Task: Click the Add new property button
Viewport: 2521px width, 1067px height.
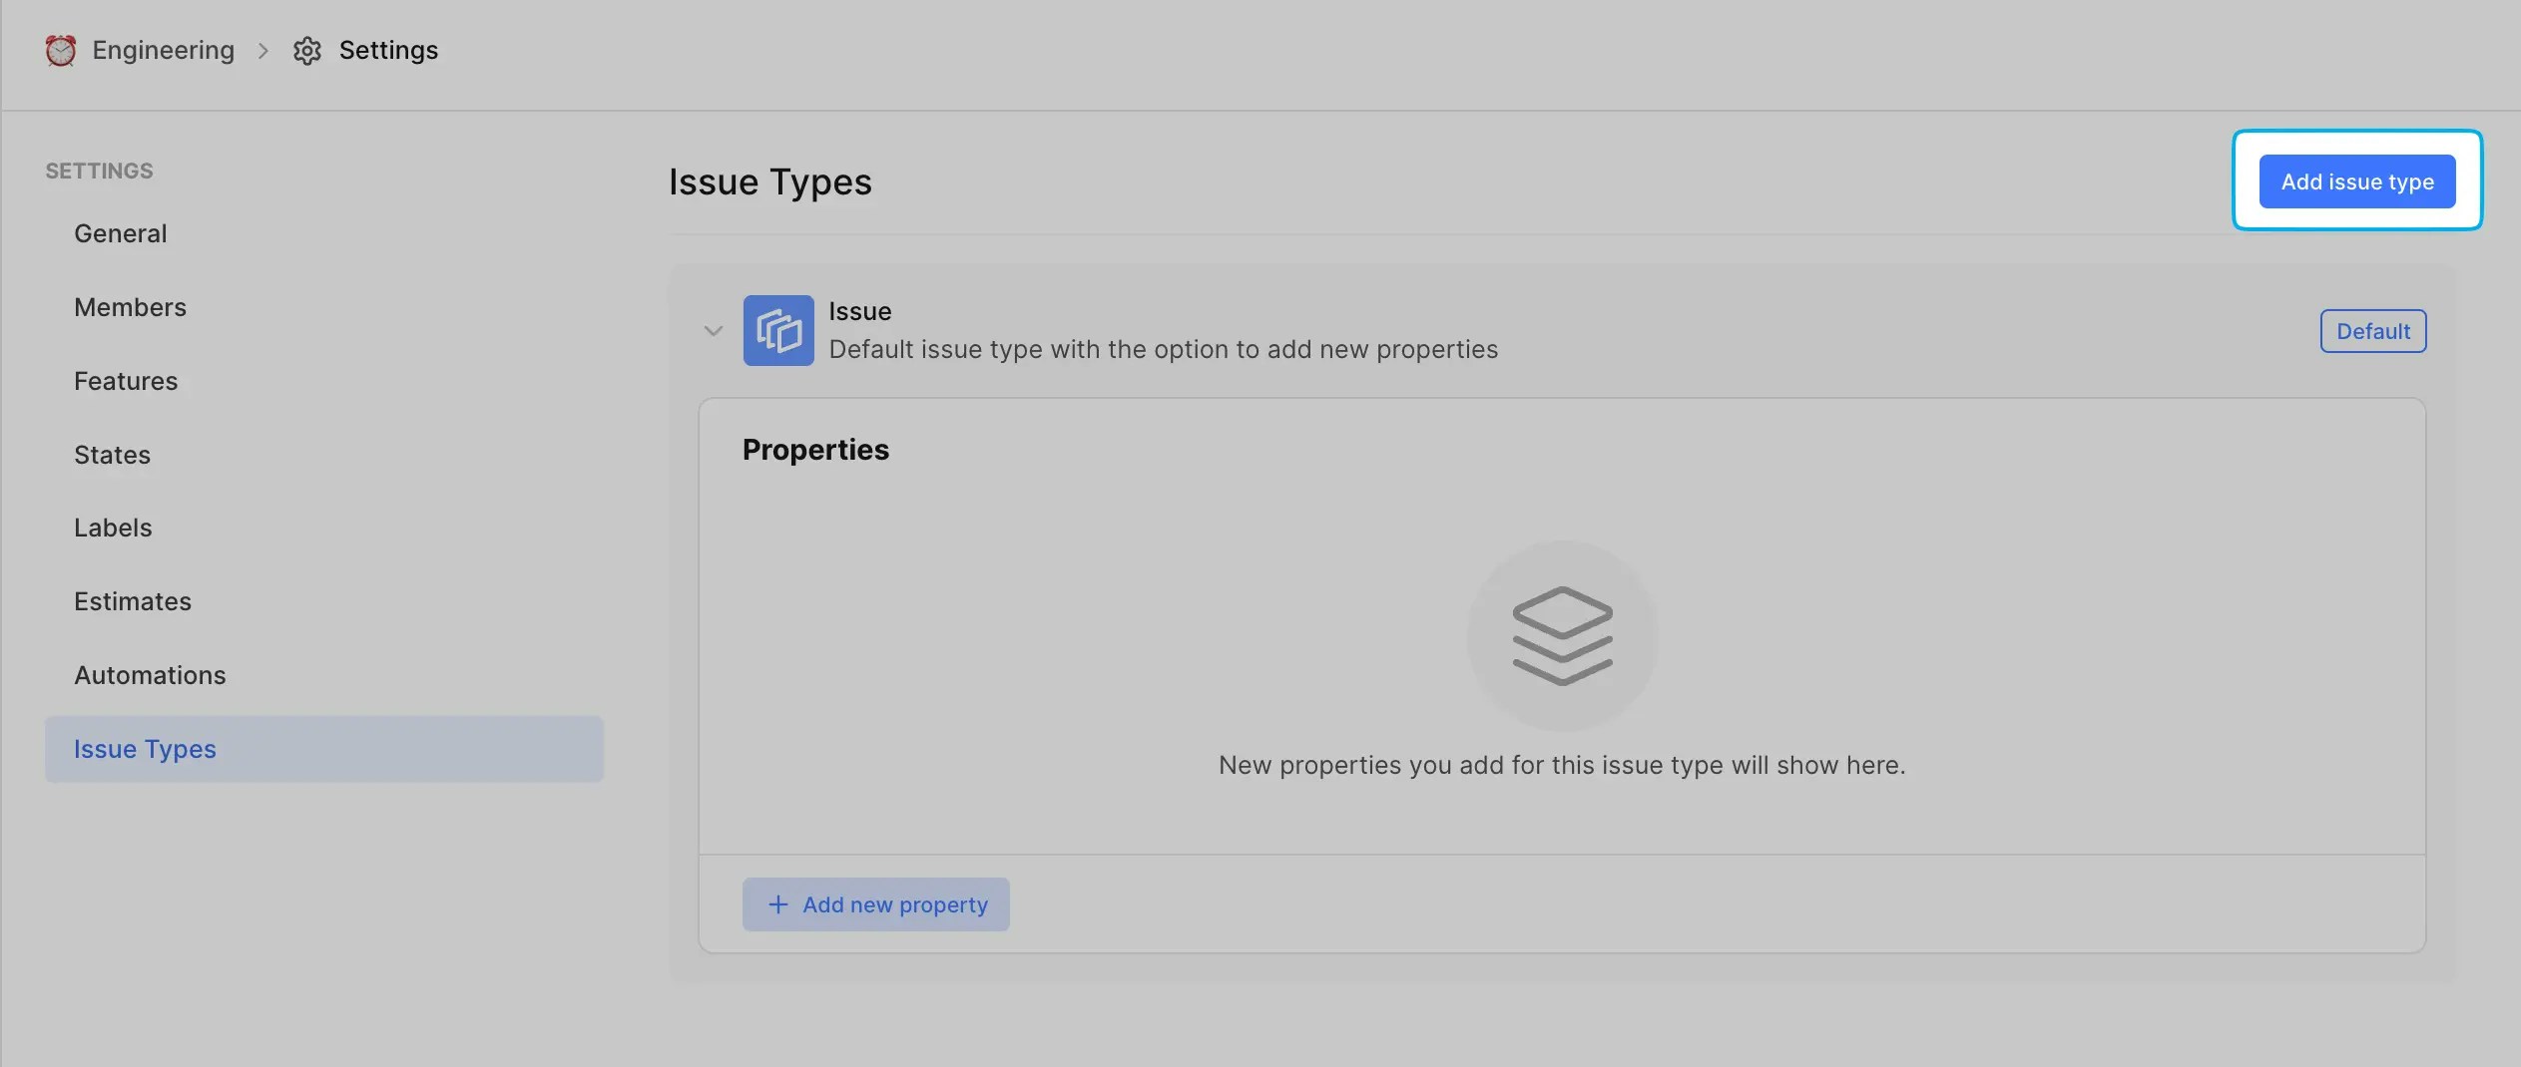Action: pyautogui.click(x=874, y=904)
